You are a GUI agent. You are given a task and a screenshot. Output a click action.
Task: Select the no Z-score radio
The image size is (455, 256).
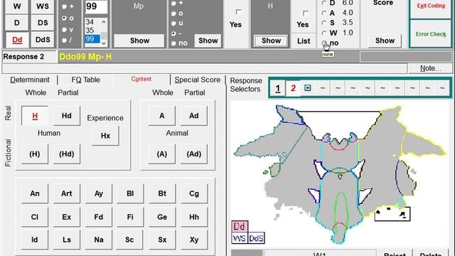(x=324, y=43)
